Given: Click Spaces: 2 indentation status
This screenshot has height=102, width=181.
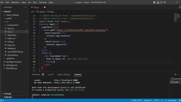Looking at the screenshot, I should (x=148, y=100).
